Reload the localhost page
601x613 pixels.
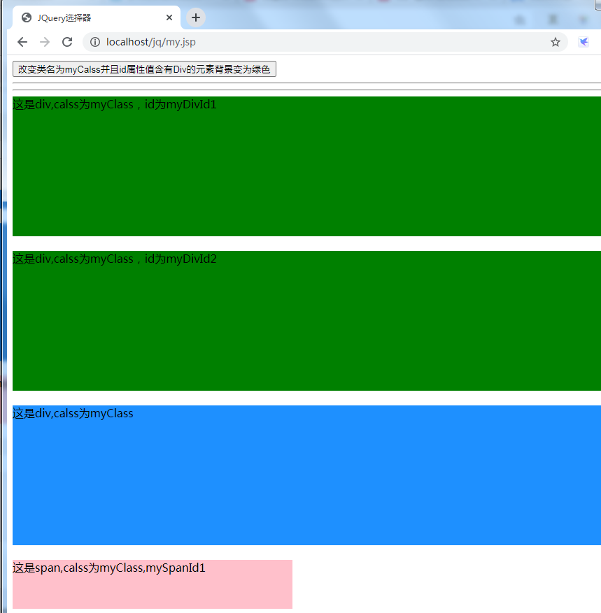(x=67, y=42)
